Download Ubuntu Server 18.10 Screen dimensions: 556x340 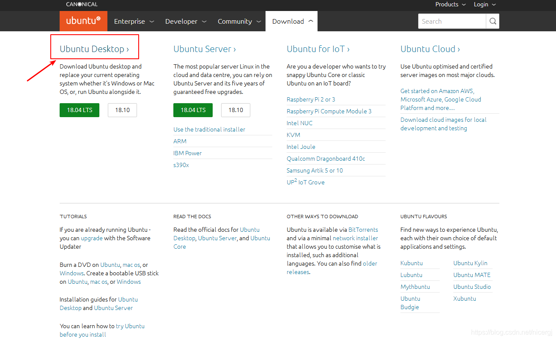tap(236, 110)
